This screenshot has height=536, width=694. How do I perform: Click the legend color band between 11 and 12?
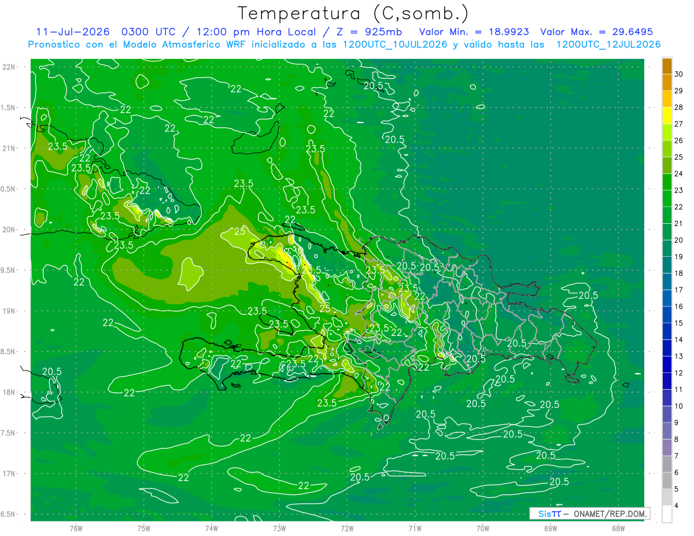[x=667, y=381]
